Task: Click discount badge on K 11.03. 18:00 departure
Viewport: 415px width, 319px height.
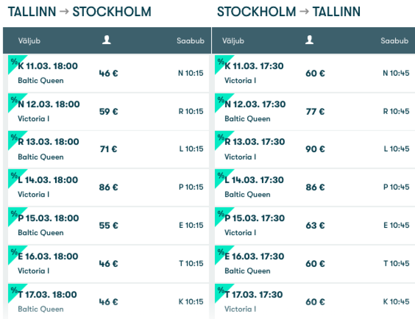Action: pyautogui.click(x=14, y=62)
